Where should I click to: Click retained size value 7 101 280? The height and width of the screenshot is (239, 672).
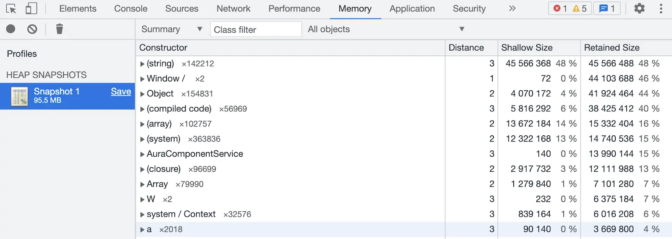[x=614, y=184]
